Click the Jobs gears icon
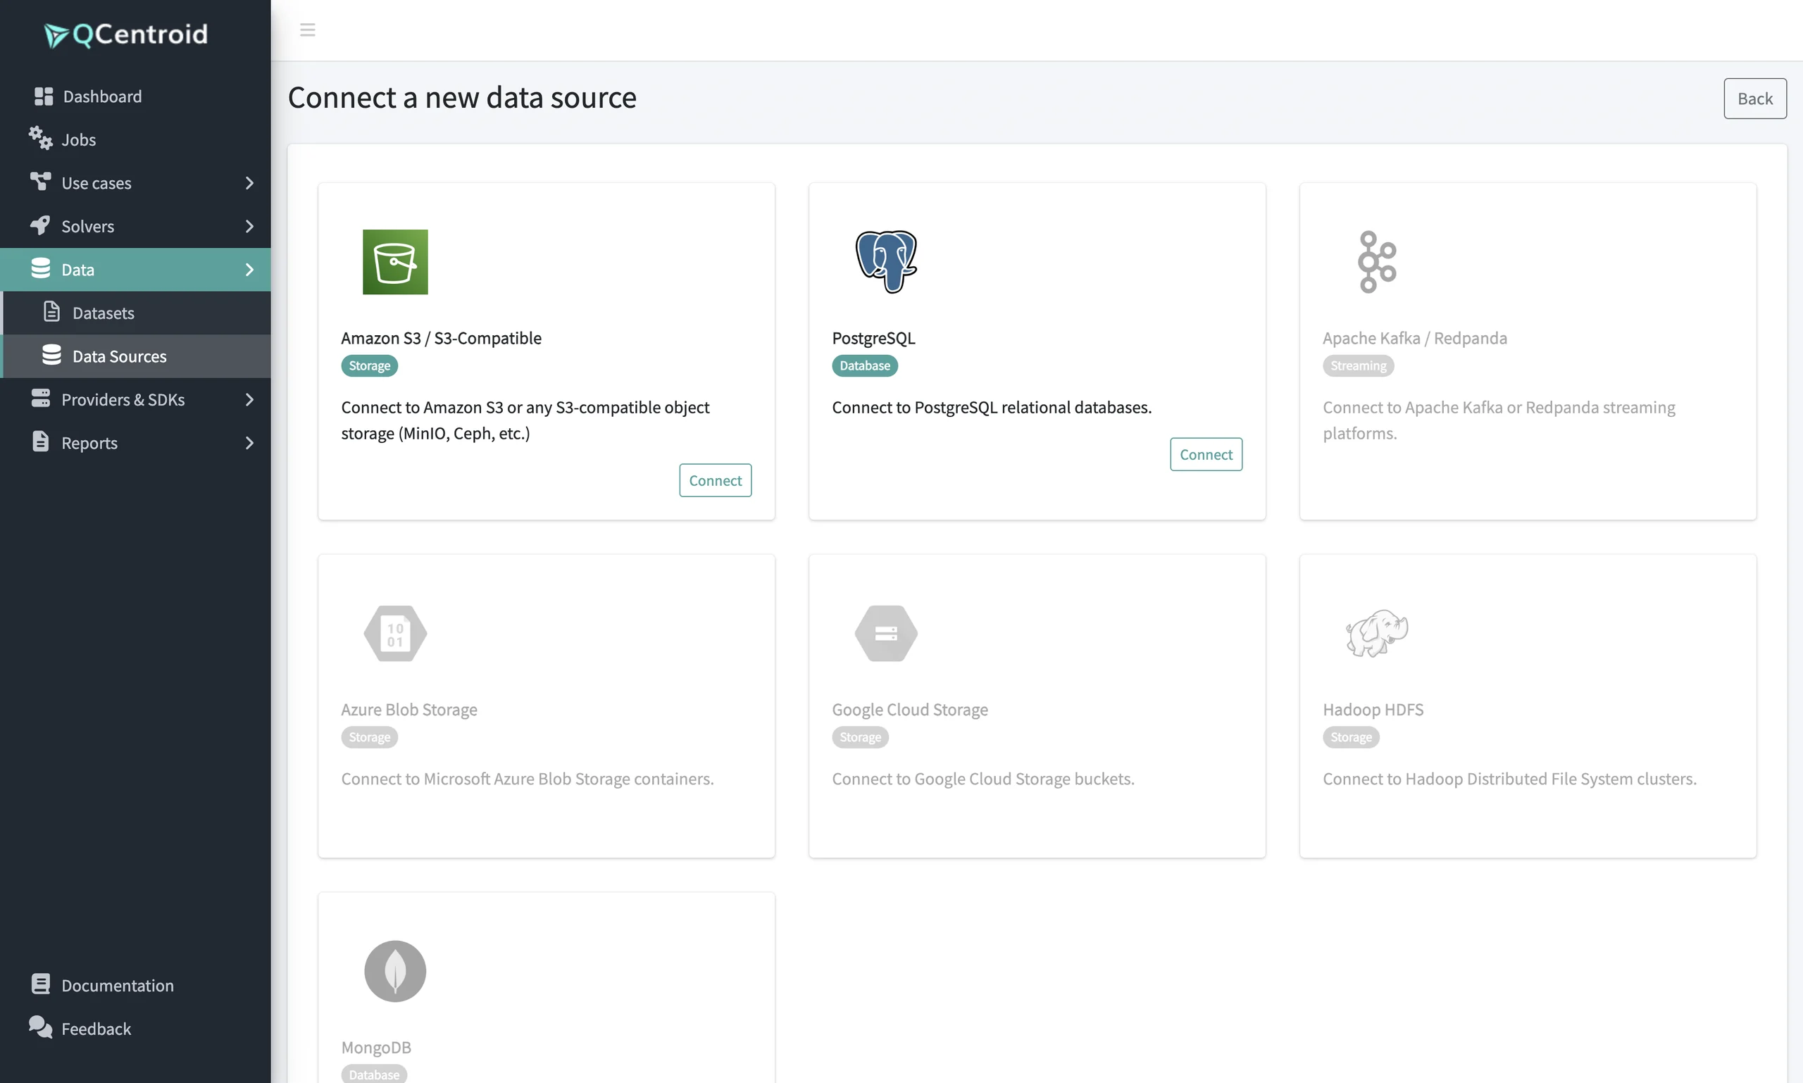 41,139
